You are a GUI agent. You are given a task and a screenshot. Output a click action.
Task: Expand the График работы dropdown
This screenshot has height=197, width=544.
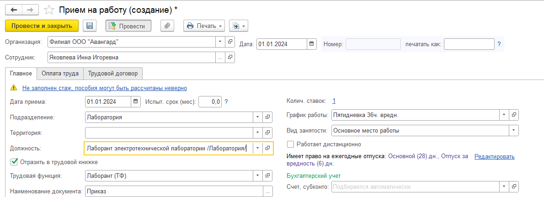pyautogui.click(x=504, y=115)
